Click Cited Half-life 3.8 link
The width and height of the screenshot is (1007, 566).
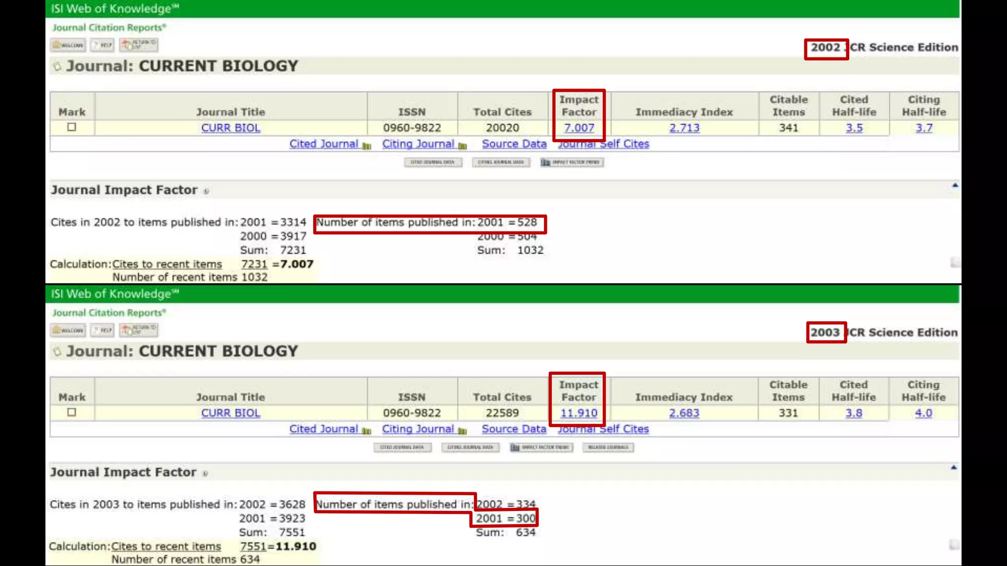click(x=854, y=413)
